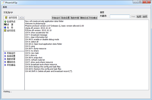Image resolution: width=152 pixels, height=100 pixels.
Task: Select log line 'Now will create private application data folder'
Action: click(x=44, y=21)
